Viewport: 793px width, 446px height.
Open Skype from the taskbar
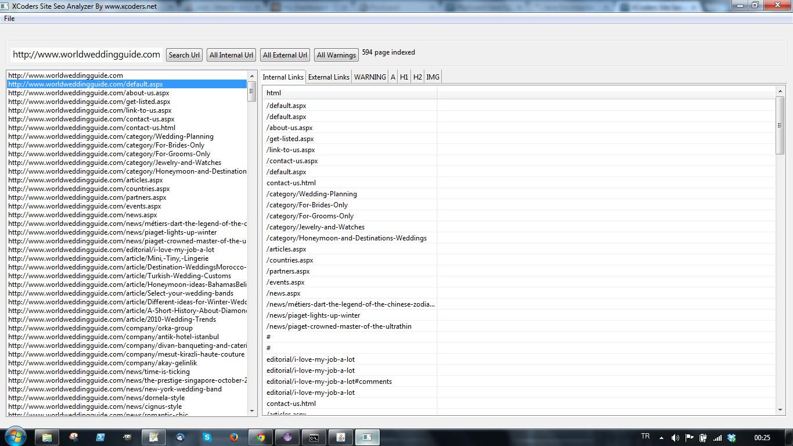(207, 437)
